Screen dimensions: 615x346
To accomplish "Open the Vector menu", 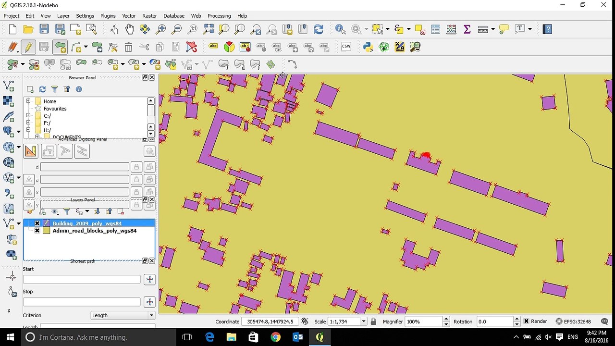I will point(129,16).
